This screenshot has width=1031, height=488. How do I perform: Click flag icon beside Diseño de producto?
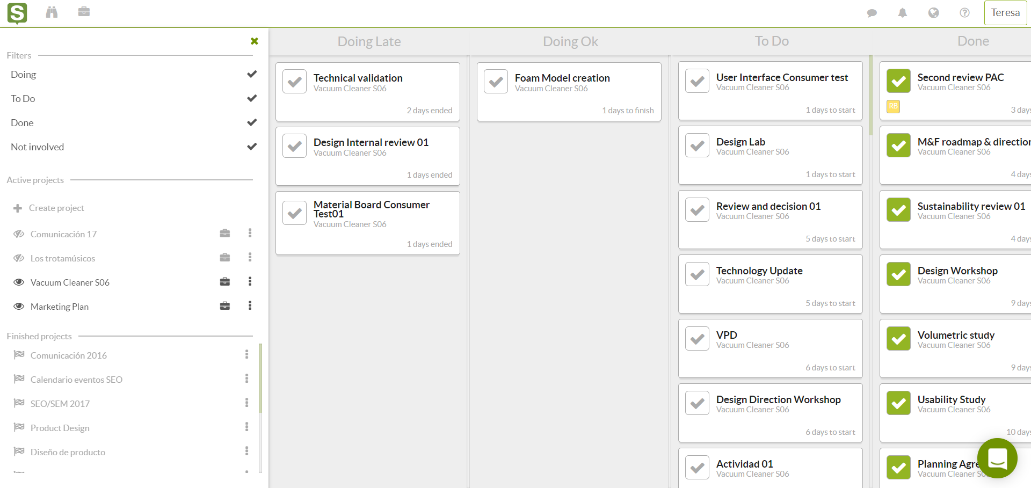pyautogui.click(x=19, y=451)
